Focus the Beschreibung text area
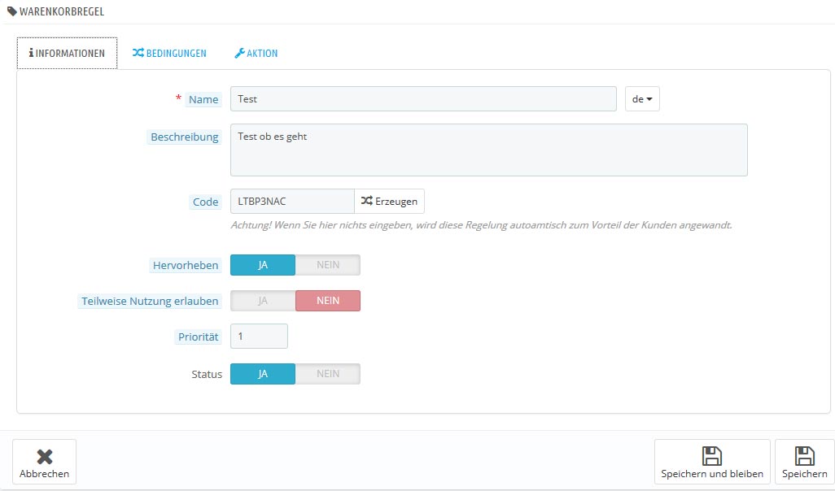 [x=489, y=150]
